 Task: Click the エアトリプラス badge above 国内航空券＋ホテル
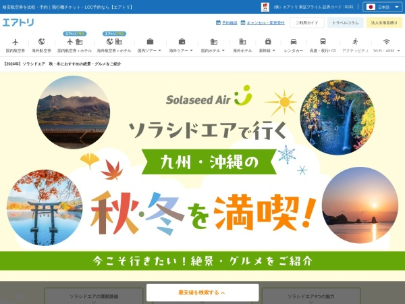click(74, 34)
